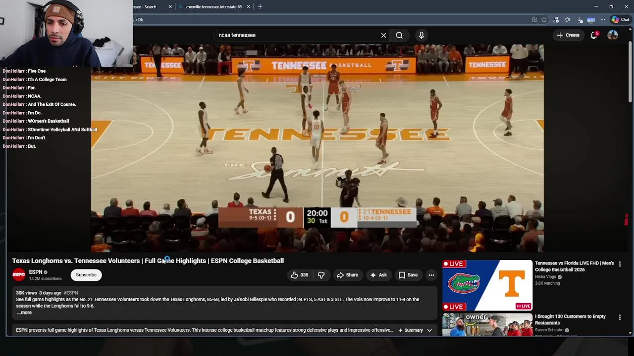
Task: Save video to a playlist
Action: (408, 275)
